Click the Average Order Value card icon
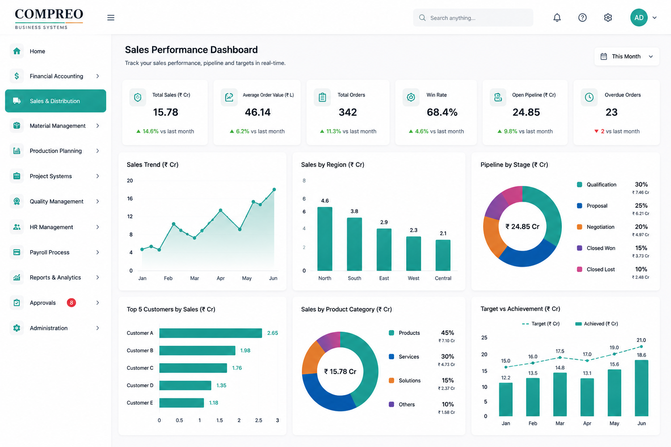Image resolution: width=671 pixels, height=447 pixels. 229,97
